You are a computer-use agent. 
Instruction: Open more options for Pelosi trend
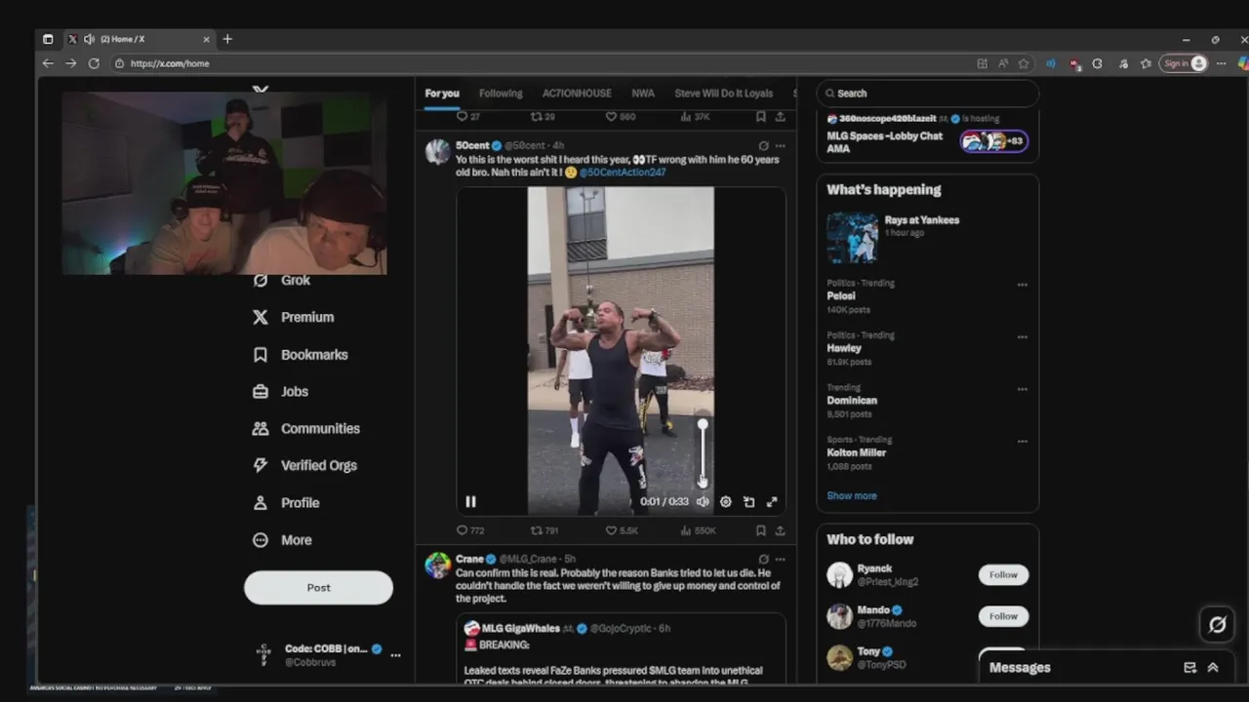tap(1022, 285)
